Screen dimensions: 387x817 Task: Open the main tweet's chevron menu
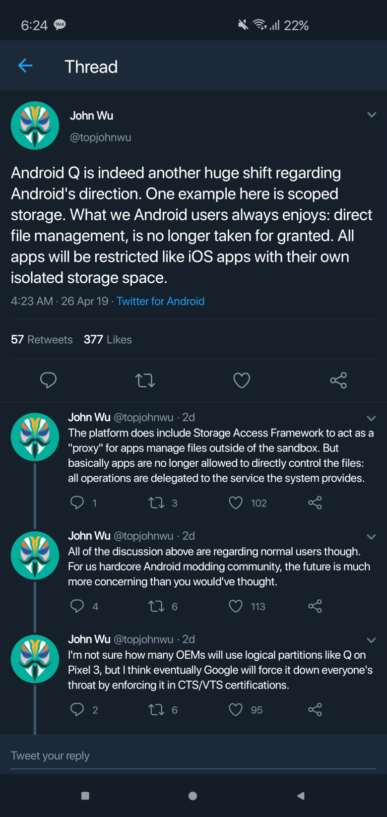click(x=372, y=115)
